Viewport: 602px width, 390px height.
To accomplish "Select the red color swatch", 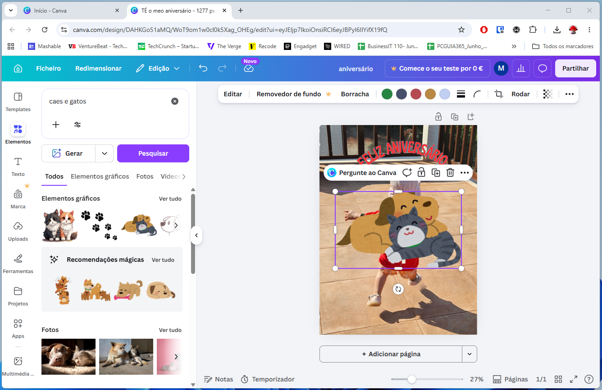I will tap(416, 94).
